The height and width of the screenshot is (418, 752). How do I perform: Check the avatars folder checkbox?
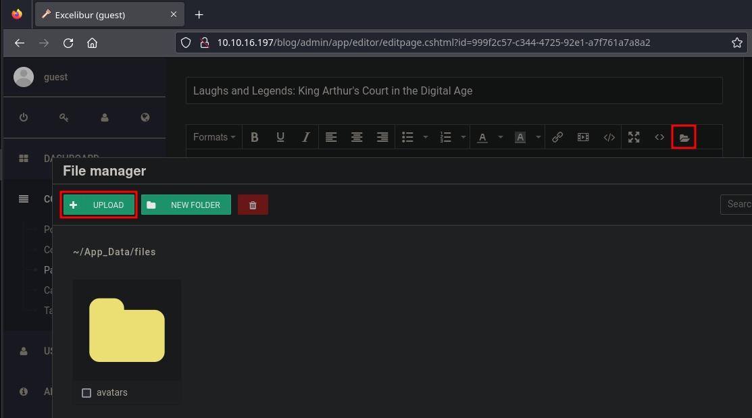click(86, 392)
